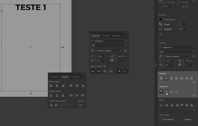
Task: Select justify all lines paragraph icon
Action: click(x=192, y=78)
